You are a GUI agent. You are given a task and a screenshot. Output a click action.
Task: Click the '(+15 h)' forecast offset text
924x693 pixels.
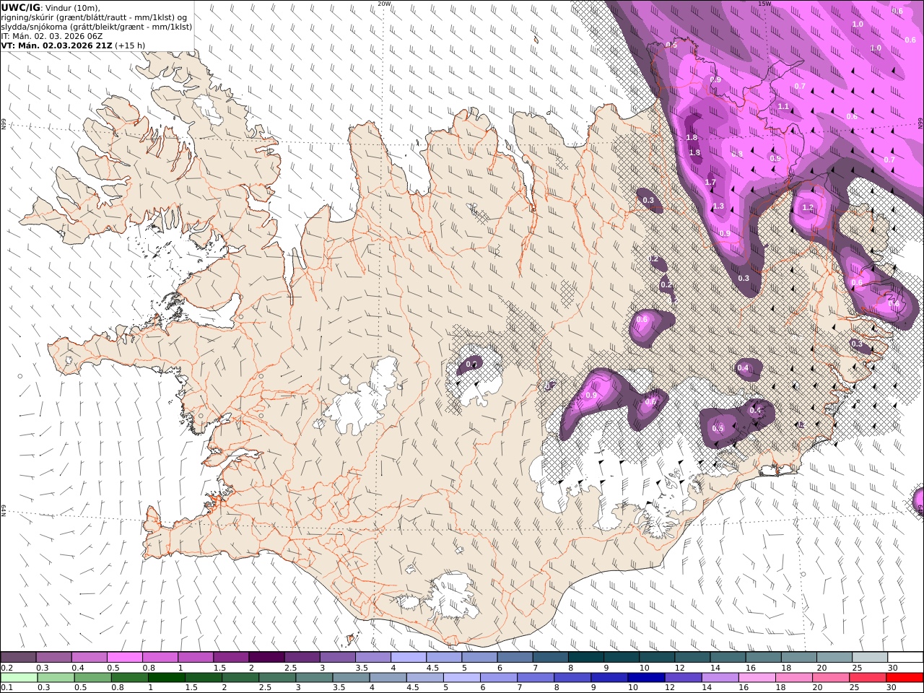tap(129, 45)
